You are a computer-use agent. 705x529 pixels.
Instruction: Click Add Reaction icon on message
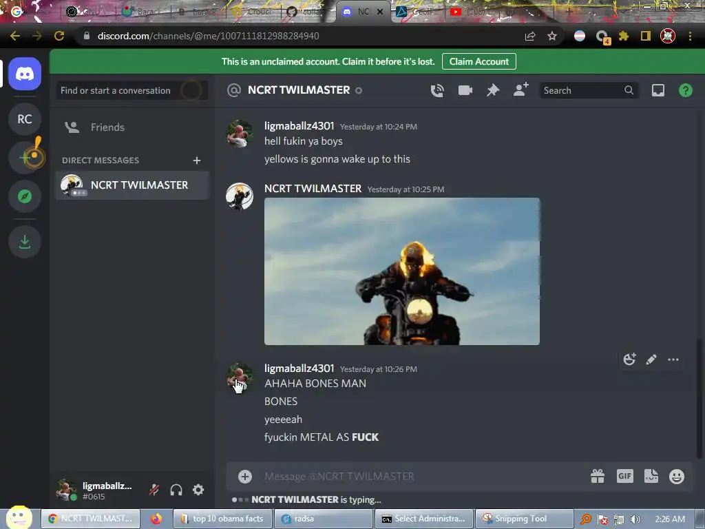[x=629, y=359]
